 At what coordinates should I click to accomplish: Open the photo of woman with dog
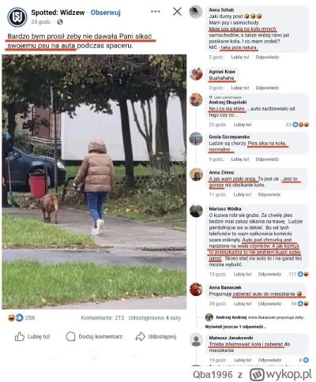click(94, 182)
